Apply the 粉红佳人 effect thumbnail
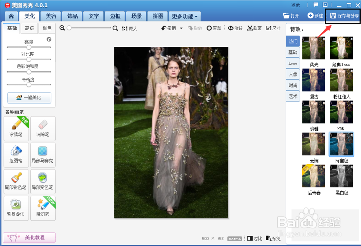Screen dimensions: 361x246 tap(341, 80)
